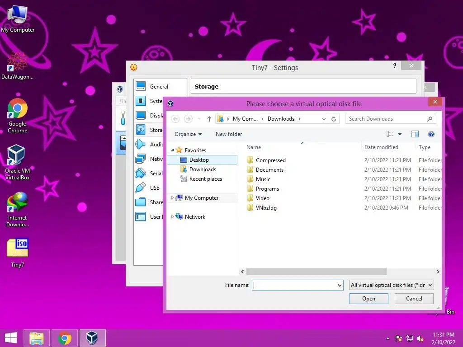463x347 pixels.
Task: Select Network in navigation pane
Action: tap(195, 216)
